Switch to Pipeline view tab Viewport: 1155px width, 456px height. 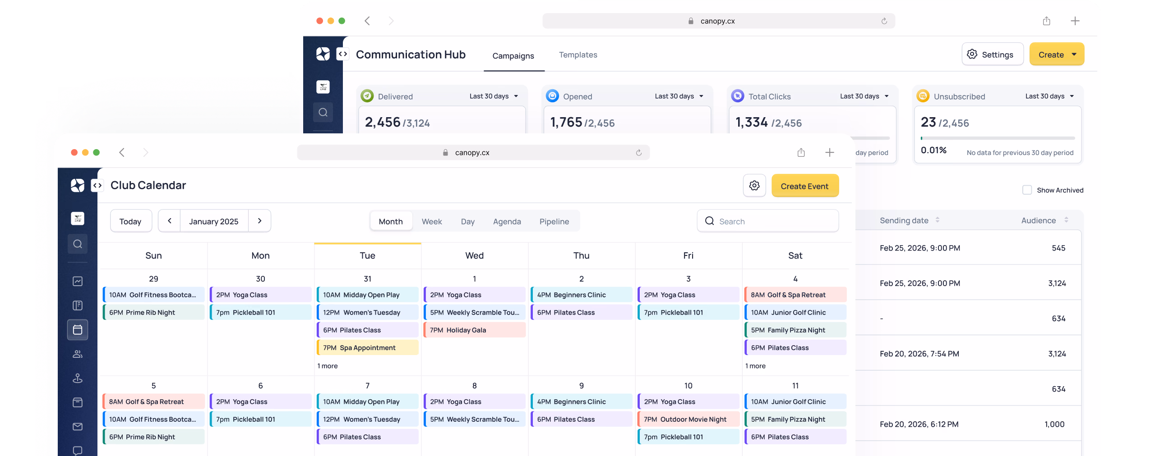click(x=554, y=221)
